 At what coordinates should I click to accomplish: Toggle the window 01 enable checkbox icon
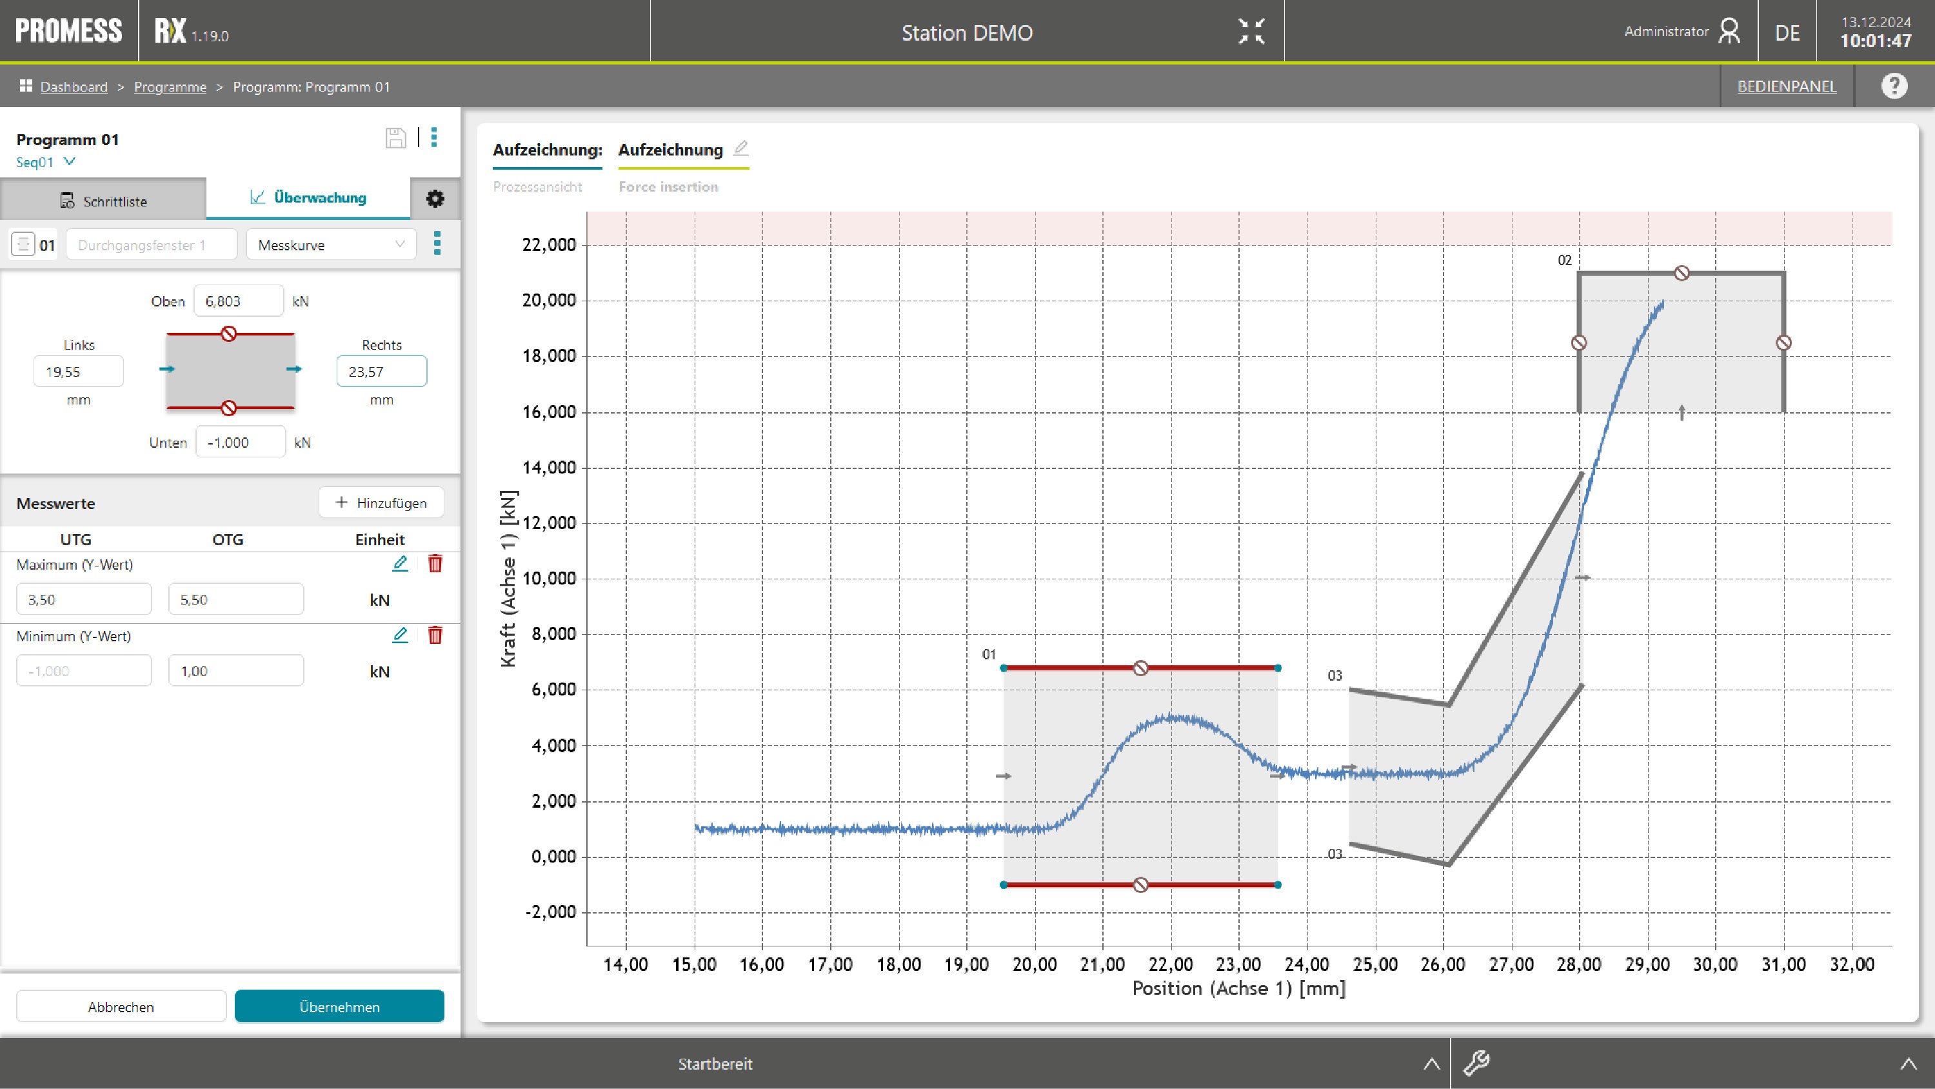[x=23, y=245]
